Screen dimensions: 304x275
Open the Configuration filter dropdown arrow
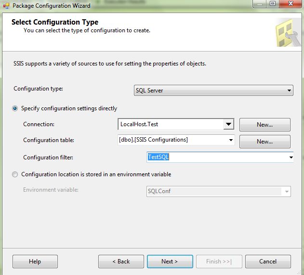coord(291,157)
